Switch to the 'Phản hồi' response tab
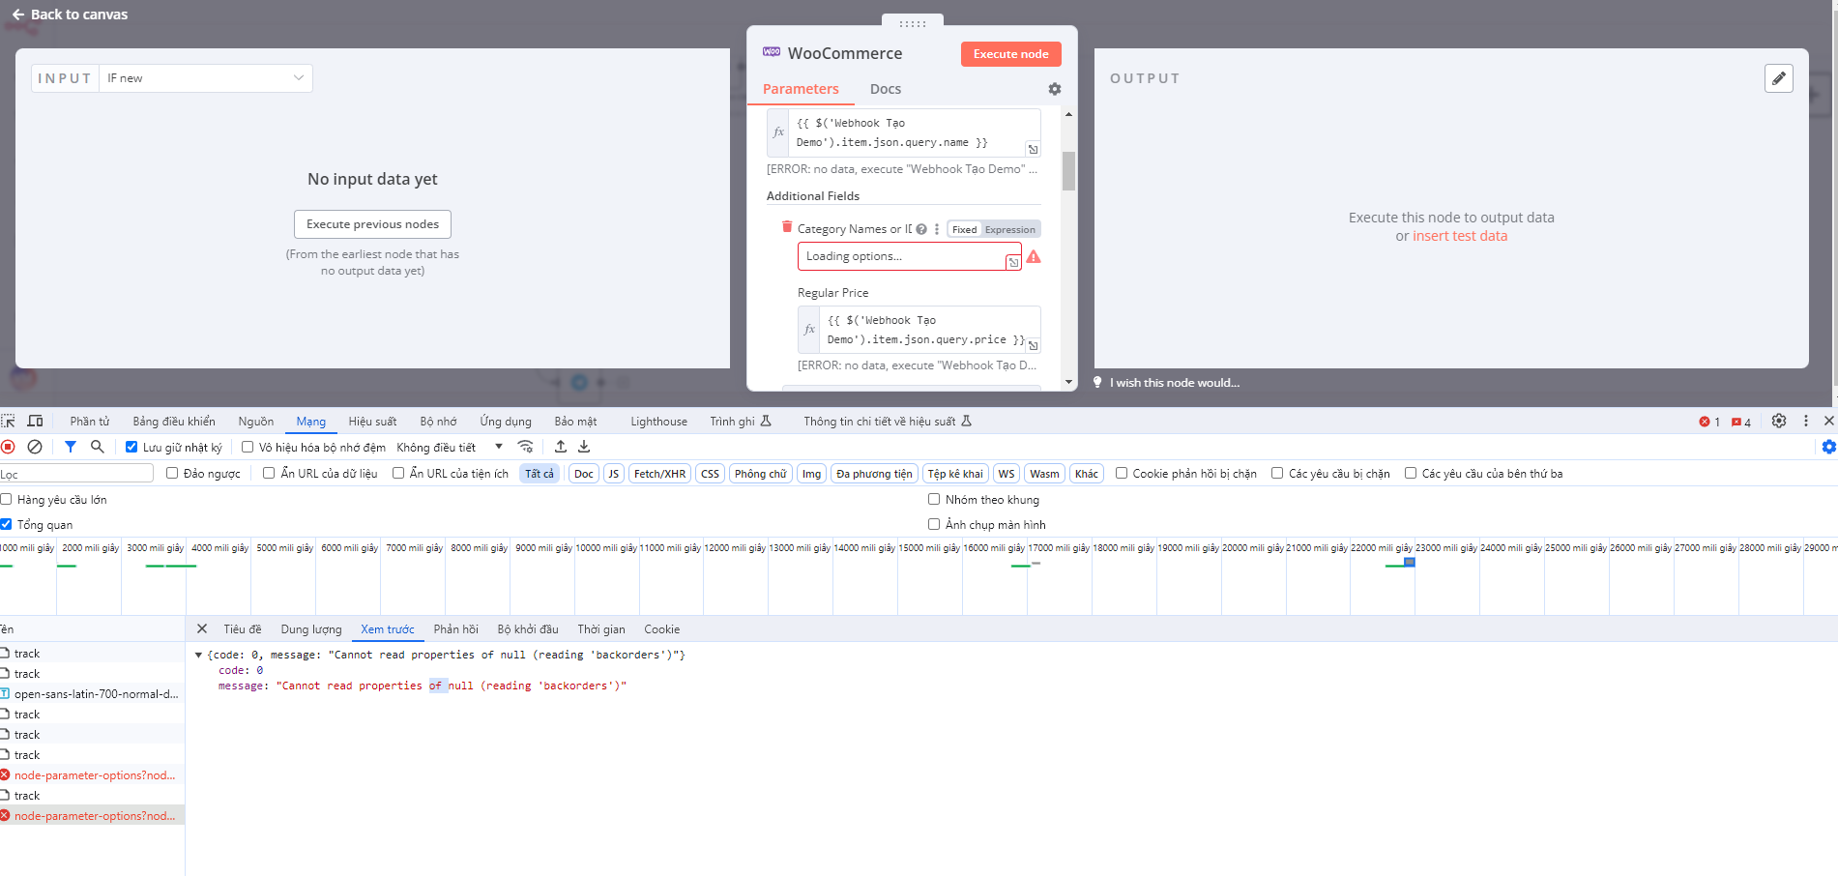This screenshot has height=876, width=1838. click(x=456, y=628)
